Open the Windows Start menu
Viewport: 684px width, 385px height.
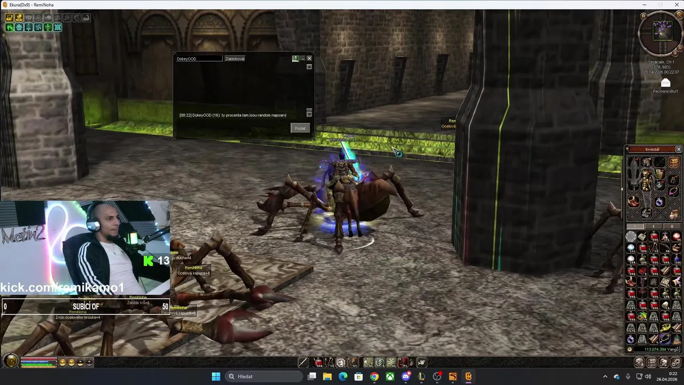[x=216, y=376]
